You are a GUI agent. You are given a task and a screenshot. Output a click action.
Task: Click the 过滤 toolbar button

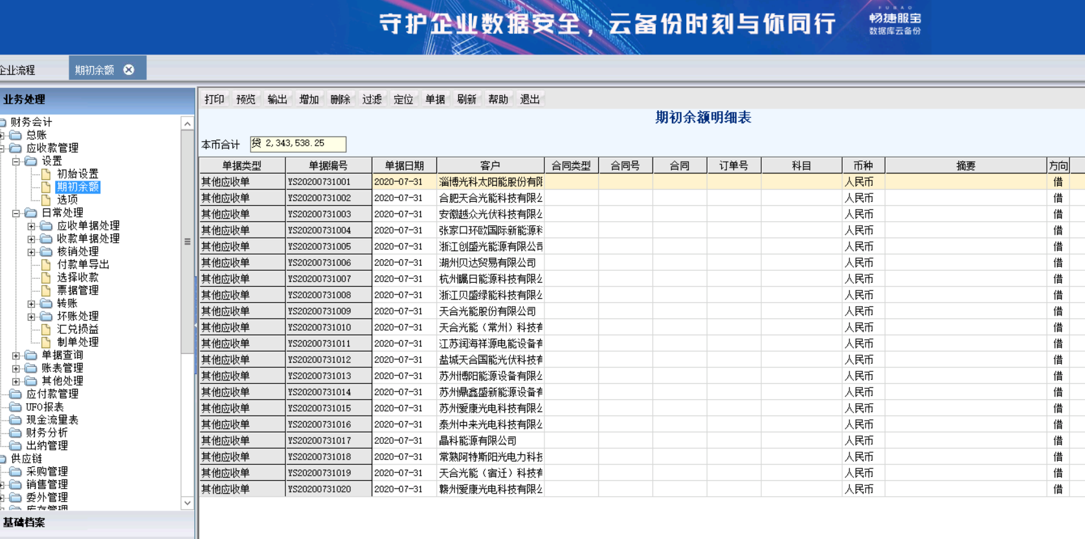(x=372, y=99)
